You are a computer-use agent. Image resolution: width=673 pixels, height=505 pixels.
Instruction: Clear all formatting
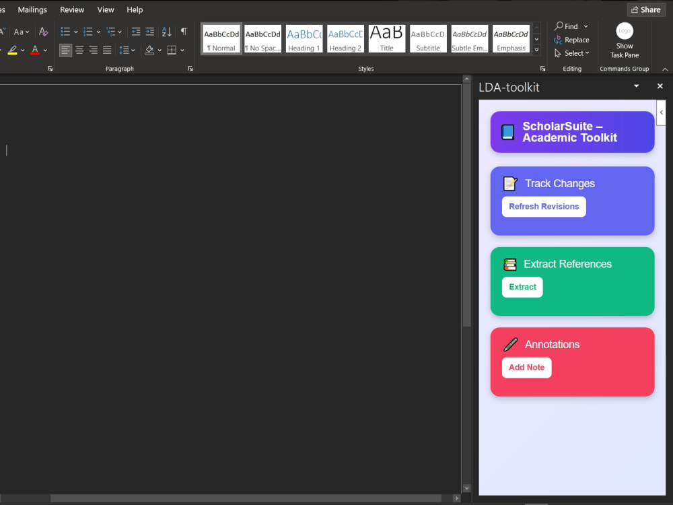43,32
